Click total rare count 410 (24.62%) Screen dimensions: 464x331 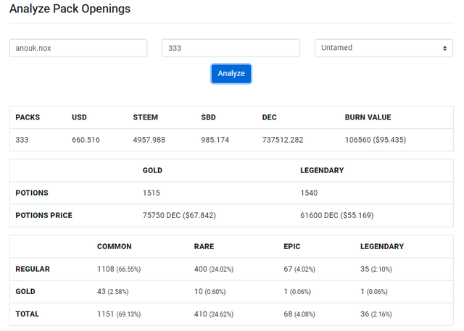pos(214,314)
